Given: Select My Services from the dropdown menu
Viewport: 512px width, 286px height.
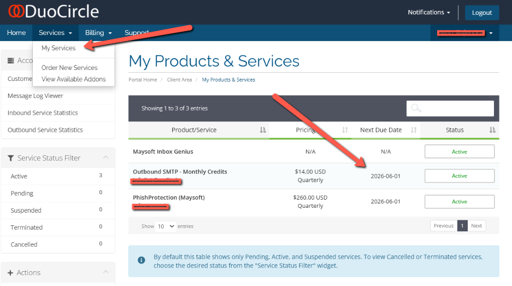Looking at the screenshot, I should (x=58, y=48).
